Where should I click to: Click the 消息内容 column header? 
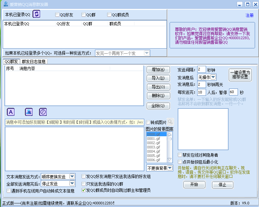(x=64, y=68)
